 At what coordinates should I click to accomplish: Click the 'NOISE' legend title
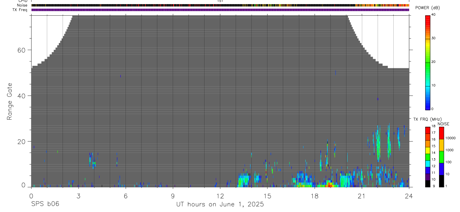[x=443, y=124]
